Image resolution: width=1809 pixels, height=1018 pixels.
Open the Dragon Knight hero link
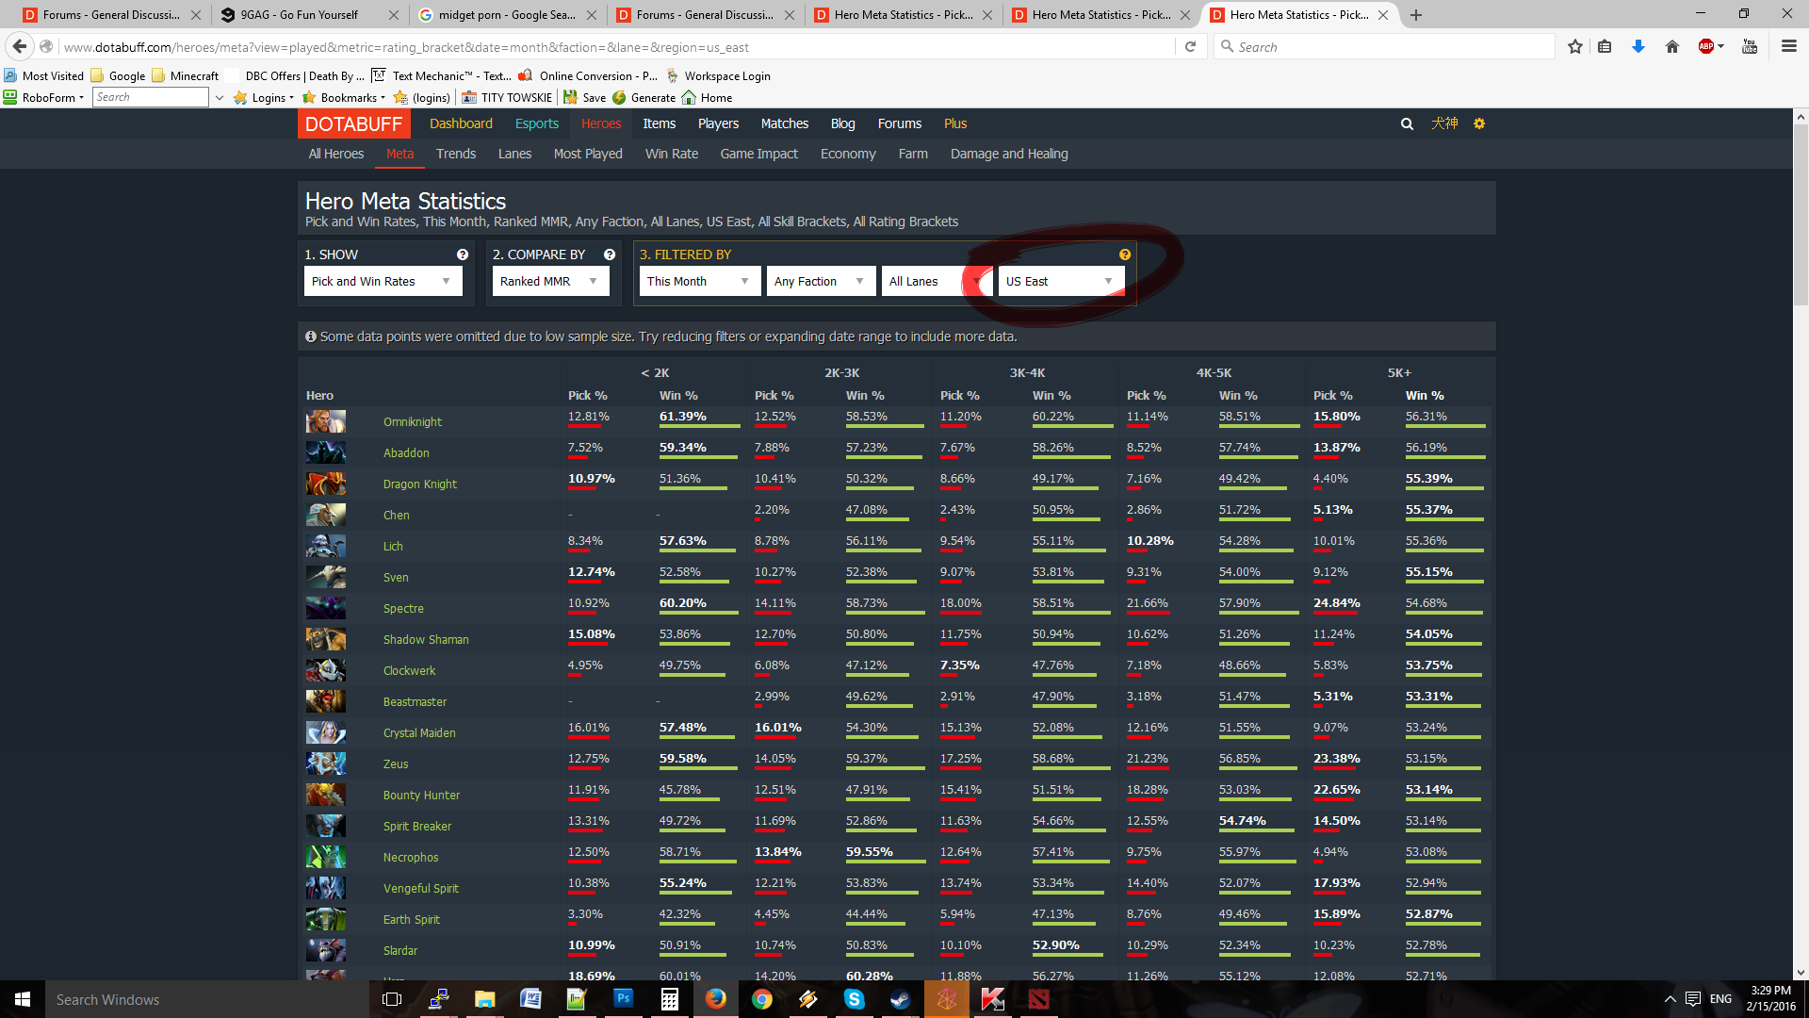coord(420,484)
